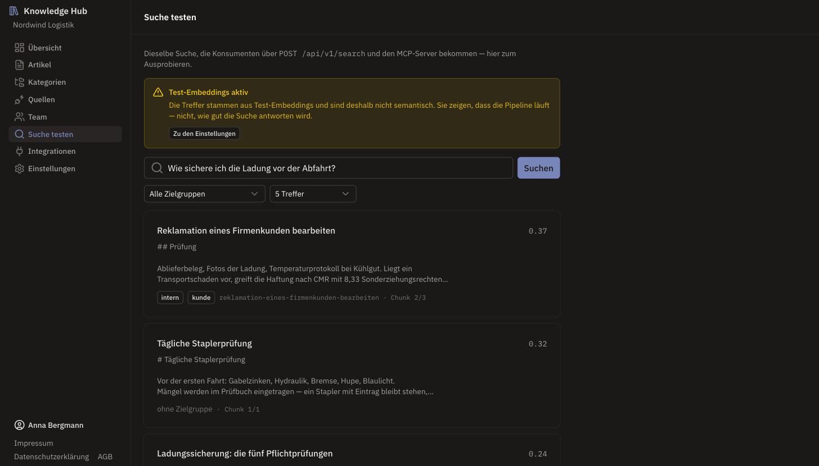This screenshot has height=466, width=819.
Task: Click the magnifier icon inside the search field
Action: click(x=157, y=168)
